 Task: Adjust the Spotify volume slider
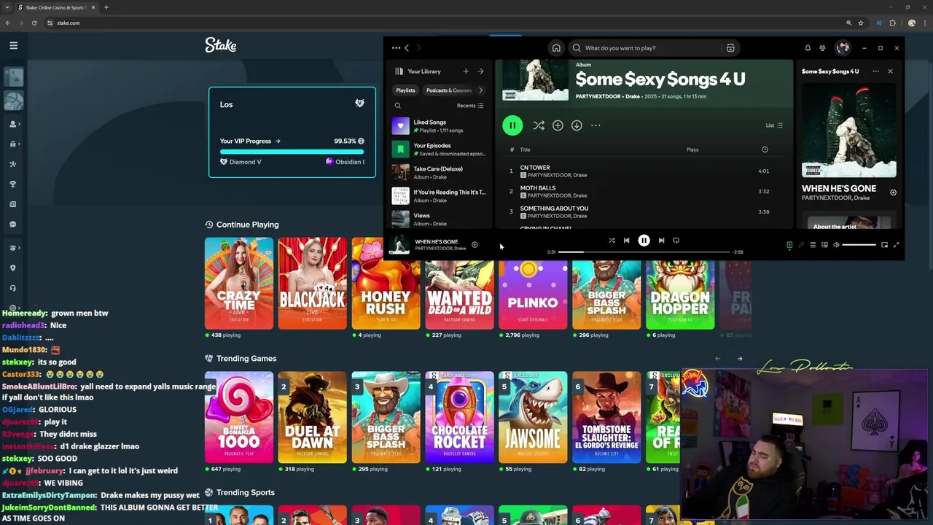coord(859,245)
